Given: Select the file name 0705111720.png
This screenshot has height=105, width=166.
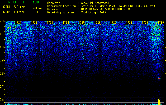Looking at the screenshot, I should 13,7.
